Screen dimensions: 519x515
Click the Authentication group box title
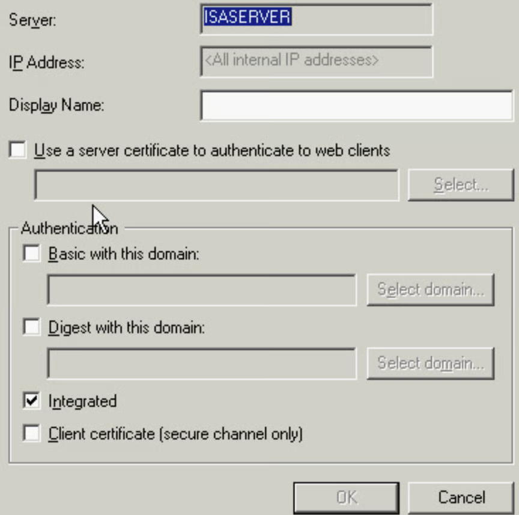tap(70, 228)
